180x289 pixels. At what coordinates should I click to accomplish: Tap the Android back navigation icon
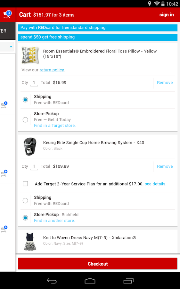(52, 281)
